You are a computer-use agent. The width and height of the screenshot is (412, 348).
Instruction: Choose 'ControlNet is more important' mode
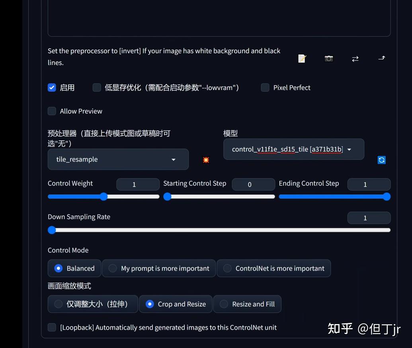[x=227, y=268]
